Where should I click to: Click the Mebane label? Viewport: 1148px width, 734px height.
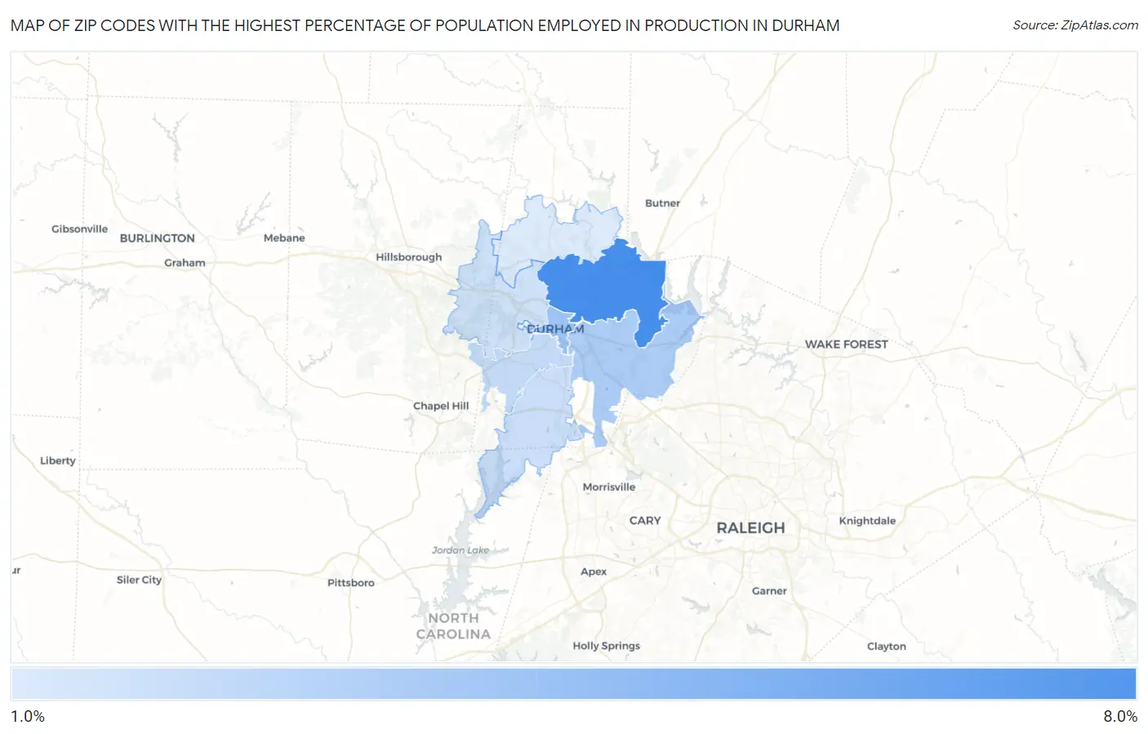pos(284,238)
